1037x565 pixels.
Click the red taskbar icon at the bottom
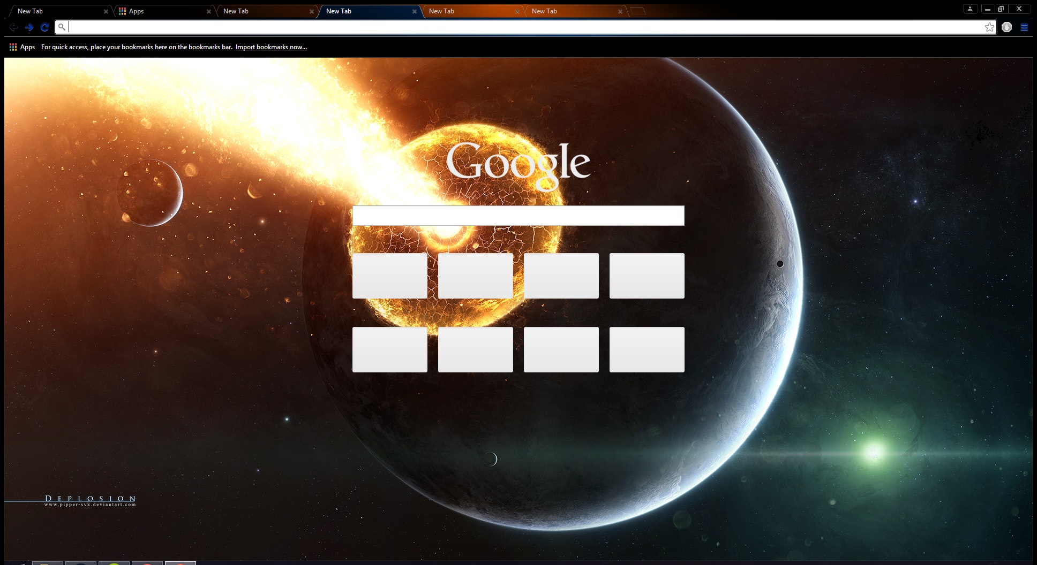(148, 563)
